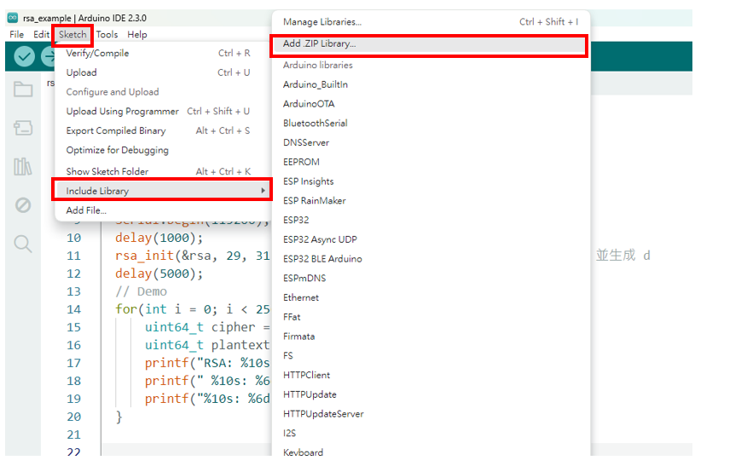Image resolution: width=747 pixels, height=466 pixels.
Task: Open the Sketch menu
Action: pyautogui.click(x=72, y=35)
